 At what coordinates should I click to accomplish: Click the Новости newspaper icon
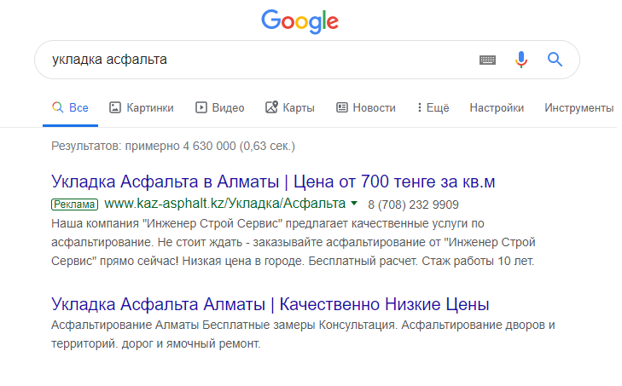(x=342, y=107)
